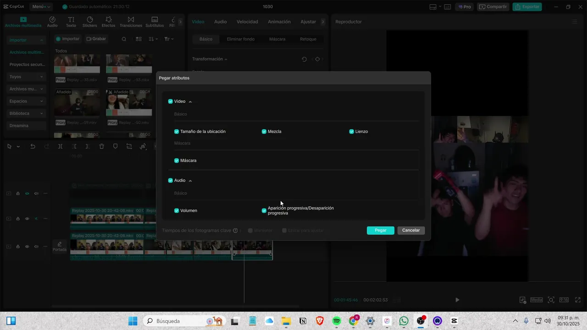Unmute audio on the middle track
Viewport: 587px width, 330px height.
point(36,219)
